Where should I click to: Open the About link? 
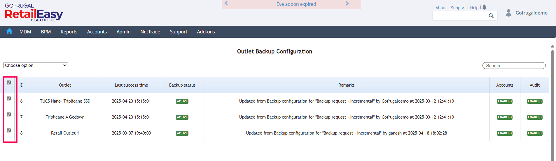[441, 8]
